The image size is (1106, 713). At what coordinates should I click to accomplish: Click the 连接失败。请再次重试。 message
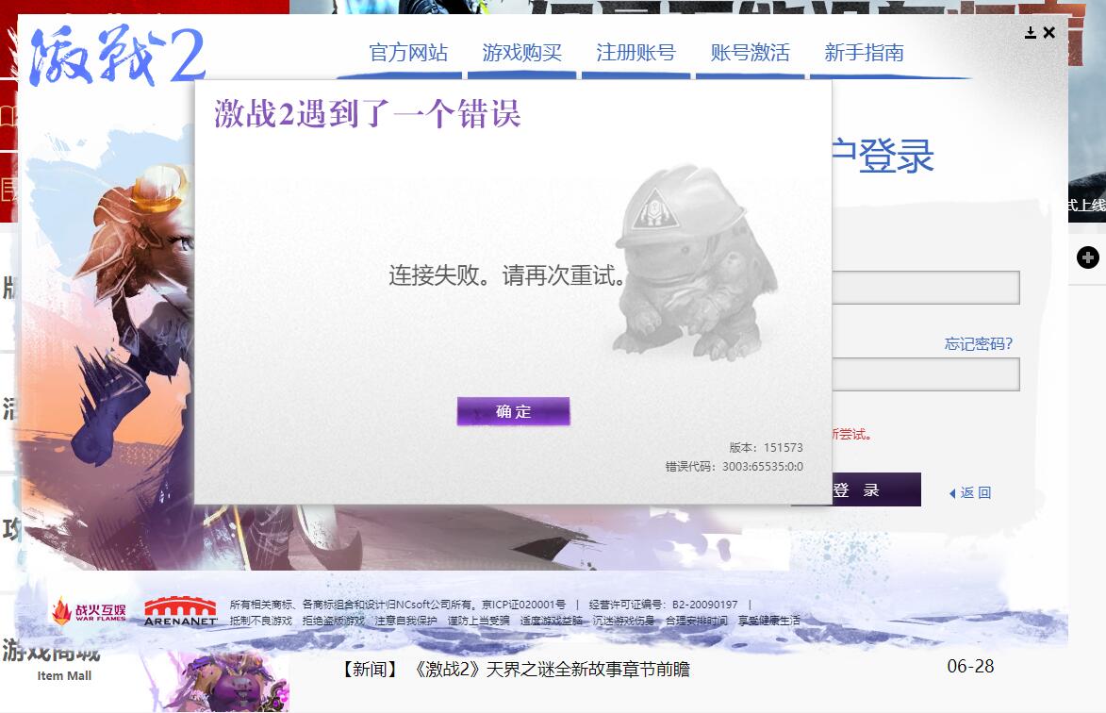pyautogui.click(x=507, y=275)
